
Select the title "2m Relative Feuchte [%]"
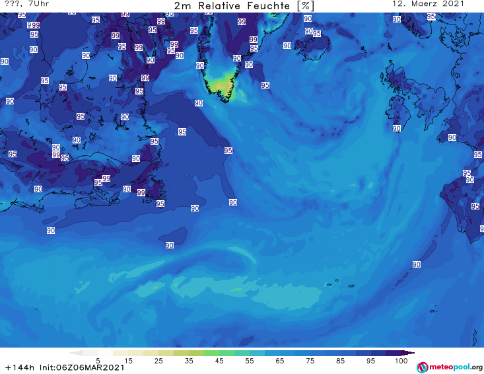tap(244, 6)
